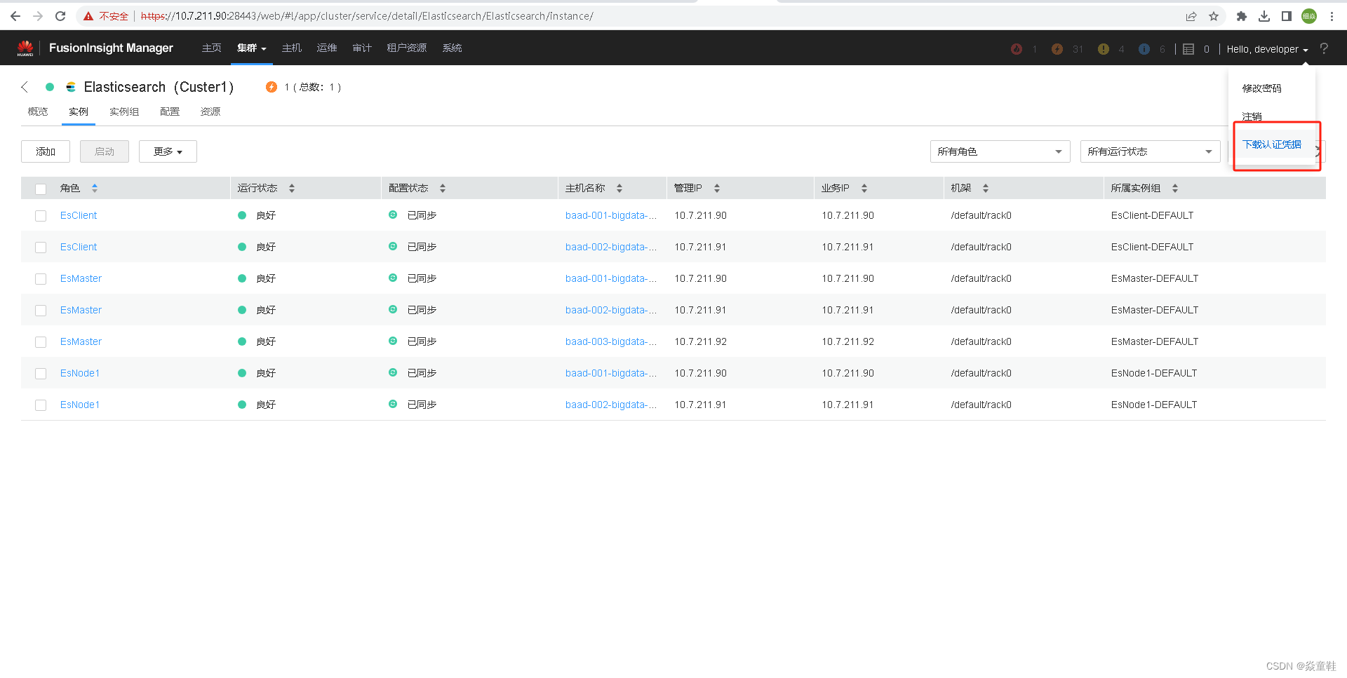Open 审计 in top navigation
Image resolution: width=1347 pixels, height=678 pixels.
(x=362, y=48)
